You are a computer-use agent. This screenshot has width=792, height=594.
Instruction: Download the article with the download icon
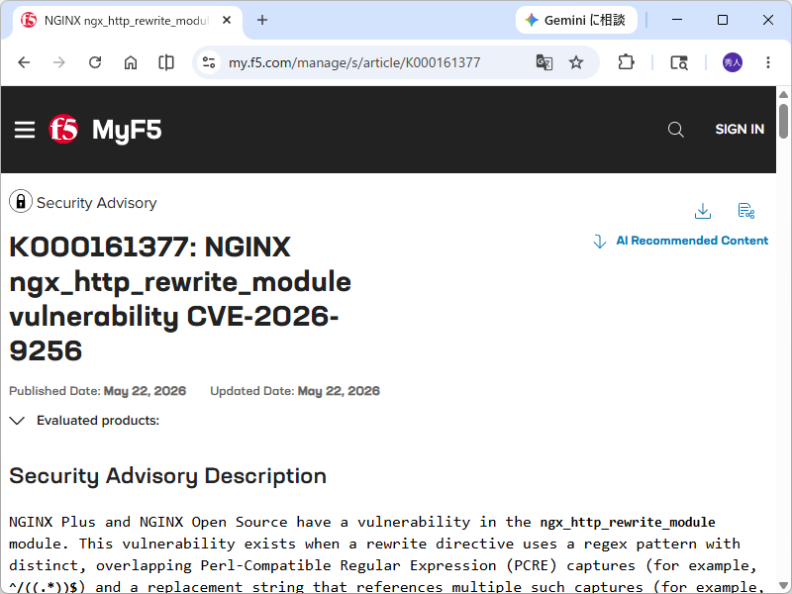point(703,211)
